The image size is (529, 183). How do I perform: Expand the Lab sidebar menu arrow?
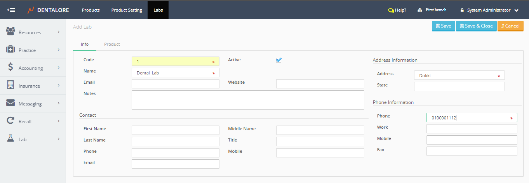pyautogui.click(x=59, y=139)
